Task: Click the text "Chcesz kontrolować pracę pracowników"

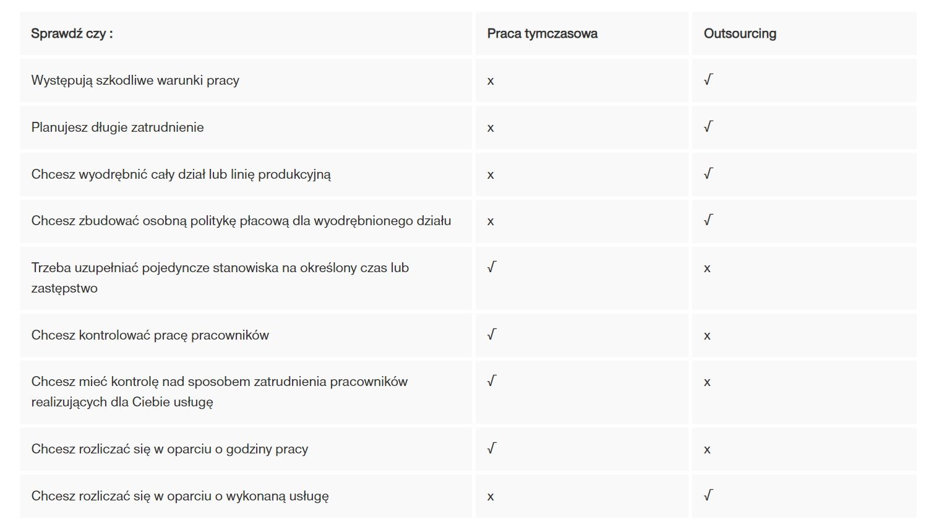Action: pyautogui.click(x=150, y=335)
